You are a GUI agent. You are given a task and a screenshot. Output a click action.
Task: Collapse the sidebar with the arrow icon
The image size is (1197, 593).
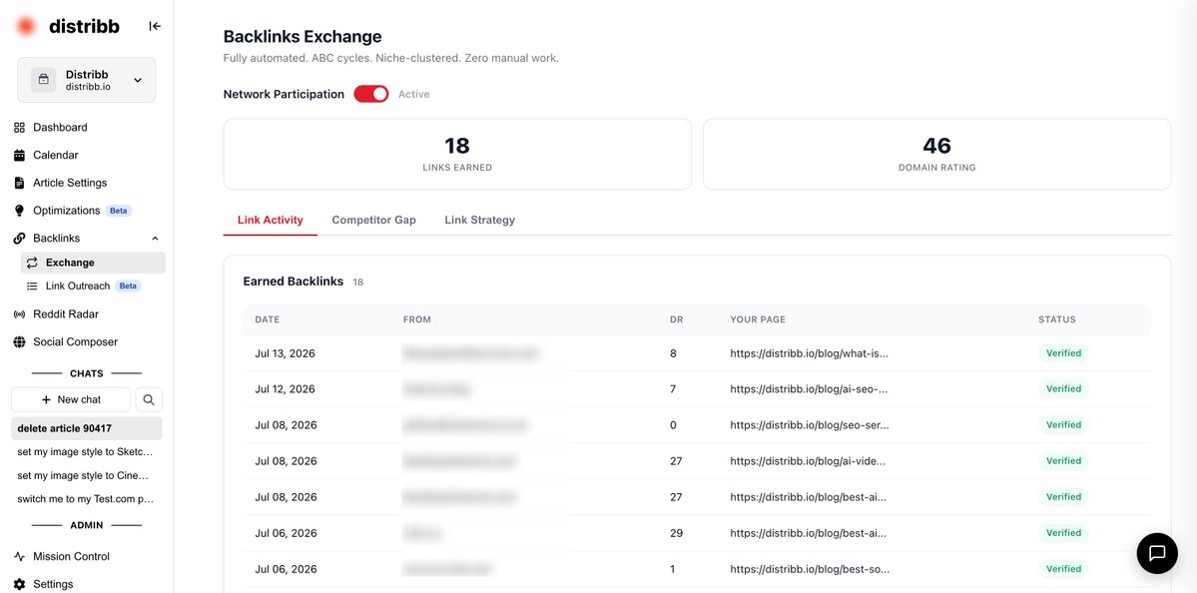pyautogui.click(x=155, y=26)
